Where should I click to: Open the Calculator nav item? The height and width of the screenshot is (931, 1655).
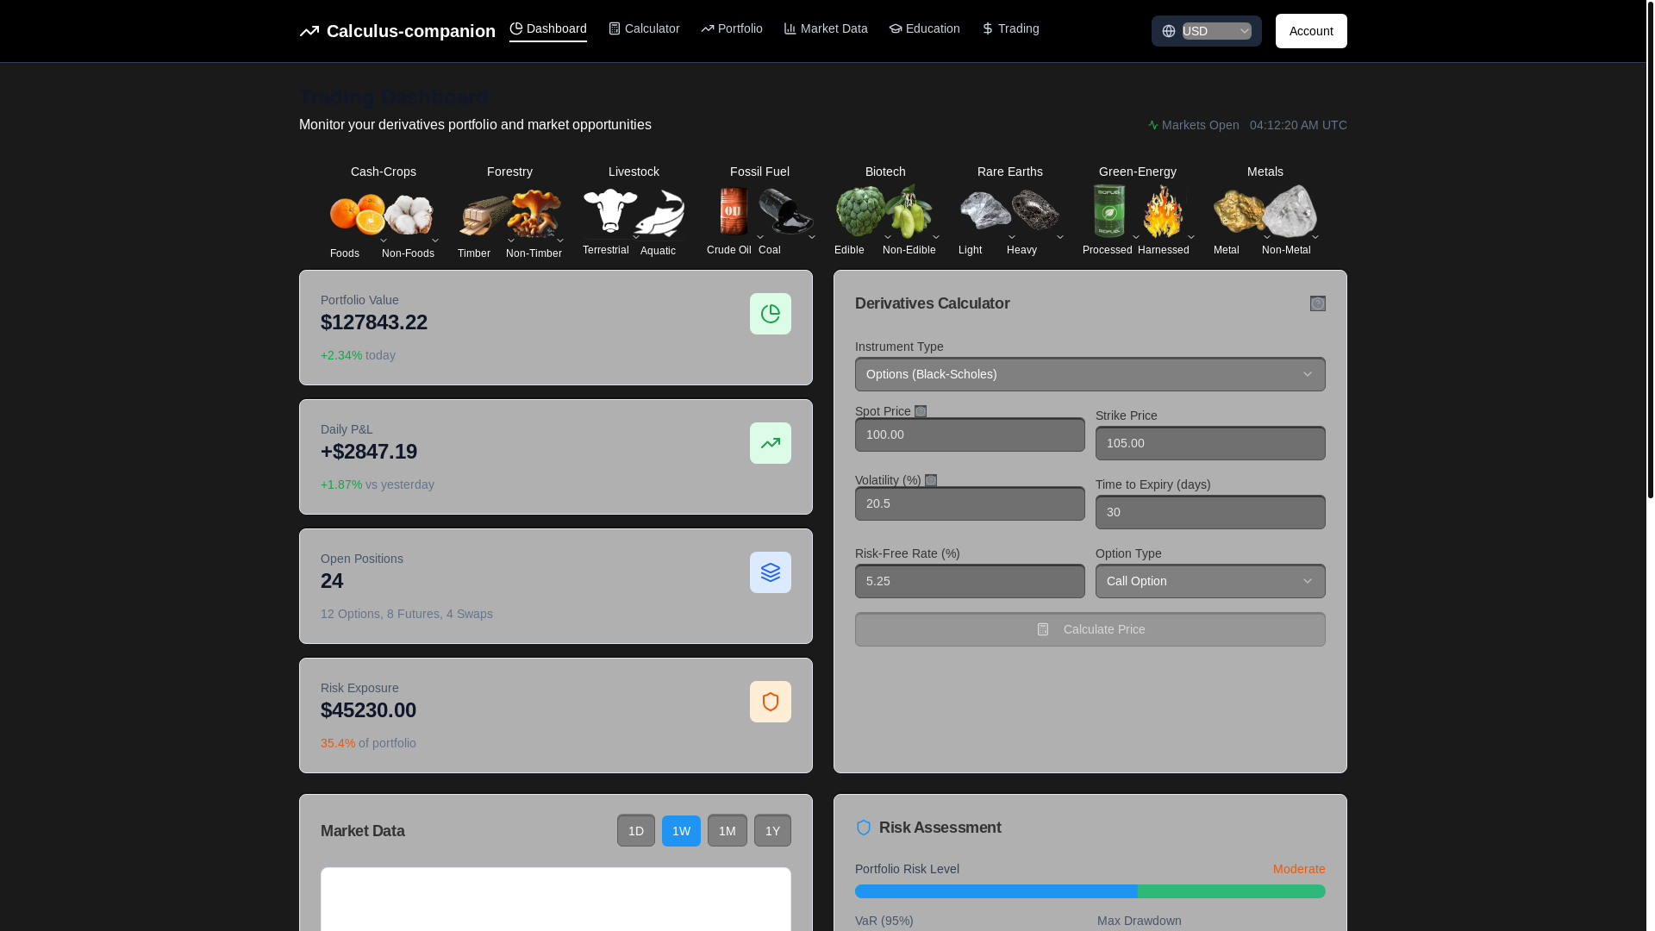(x=644, y=29)
